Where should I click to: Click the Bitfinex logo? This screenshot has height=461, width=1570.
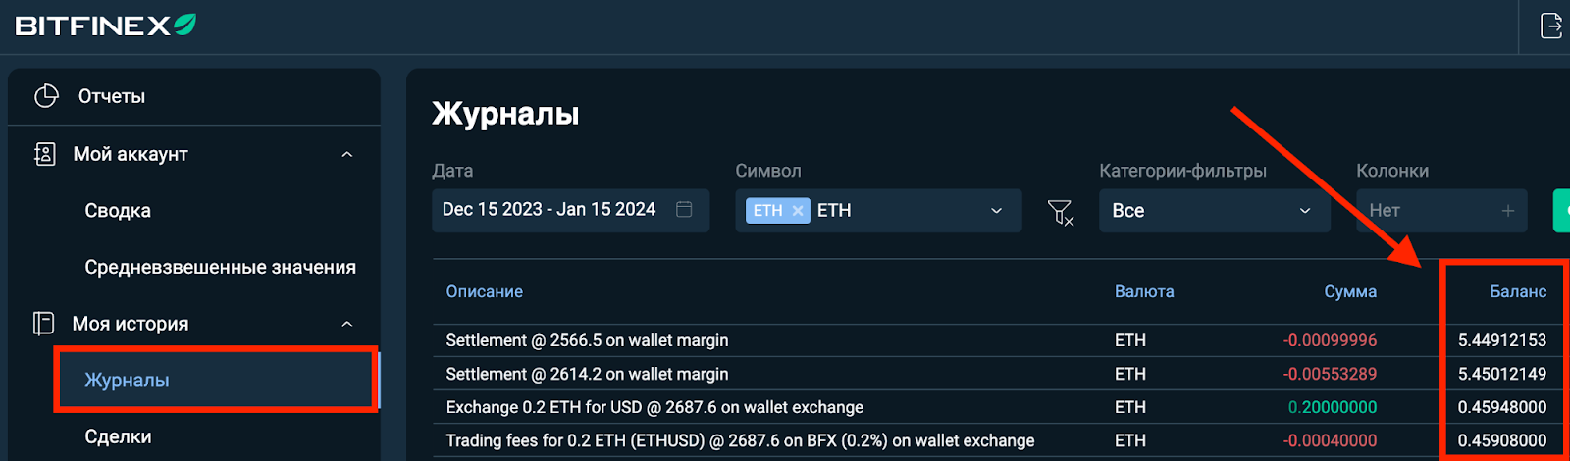coord(105,26)
